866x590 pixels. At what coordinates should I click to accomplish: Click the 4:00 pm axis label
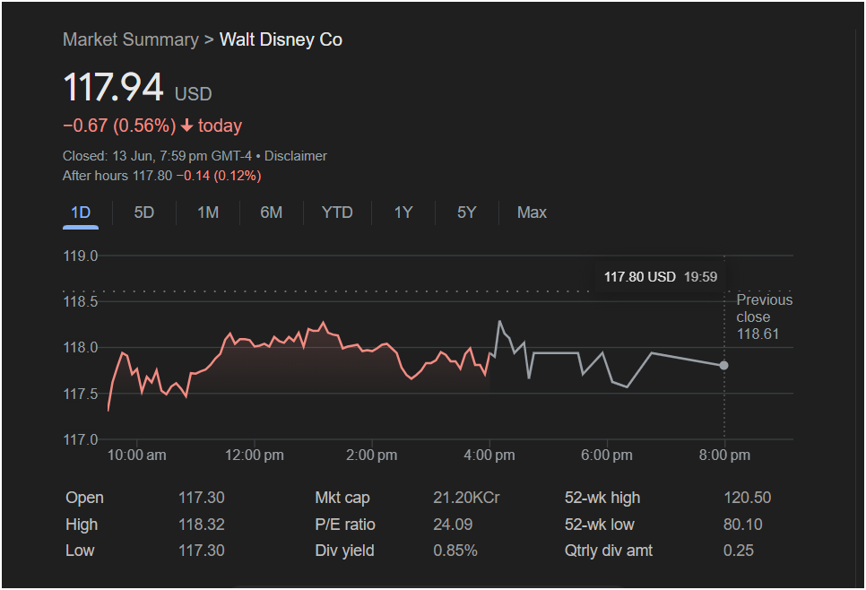click(x=489, y=456)
